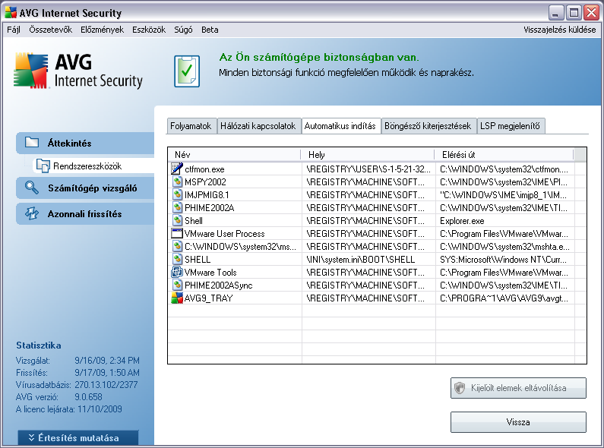Start Azonnali frissítés from sidebar
This screenshot has width=604, height=448.
tap(85, 213)
